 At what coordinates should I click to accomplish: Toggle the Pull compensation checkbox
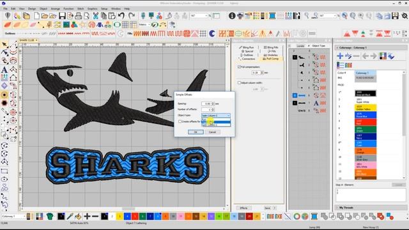coord(239,67)
